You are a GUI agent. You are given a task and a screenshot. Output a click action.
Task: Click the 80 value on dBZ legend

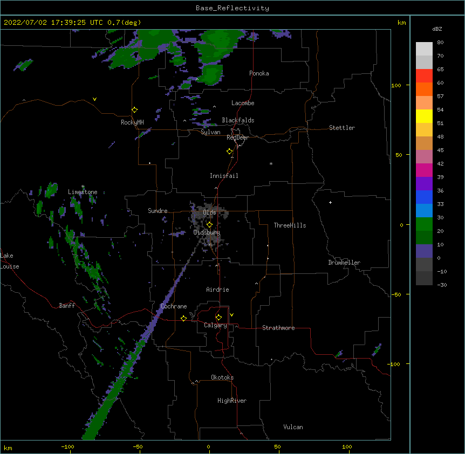(440, 43)
